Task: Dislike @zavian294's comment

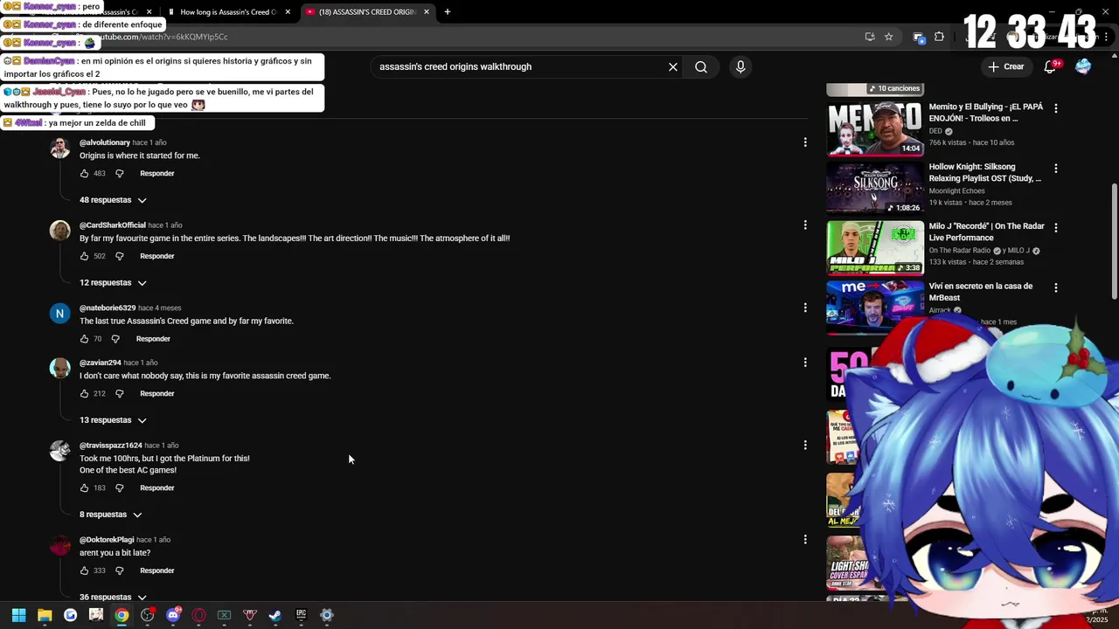Action: coord(120,394)
